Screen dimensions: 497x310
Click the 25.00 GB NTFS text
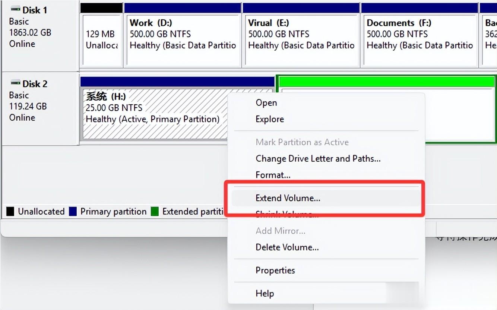click(114, 108)
